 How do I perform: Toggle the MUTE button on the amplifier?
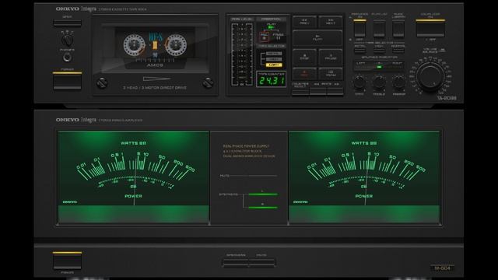pos(261,262)
